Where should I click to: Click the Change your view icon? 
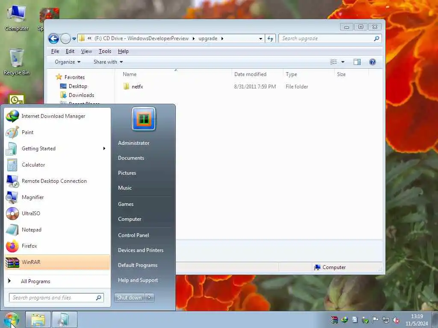pos(333,62)
